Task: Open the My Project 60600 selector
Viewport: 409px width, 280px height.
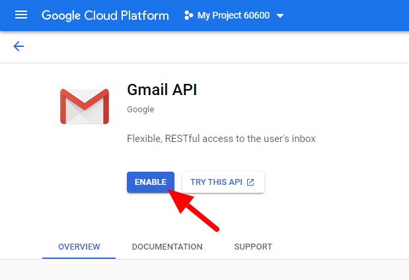Action: coord(233,15)
